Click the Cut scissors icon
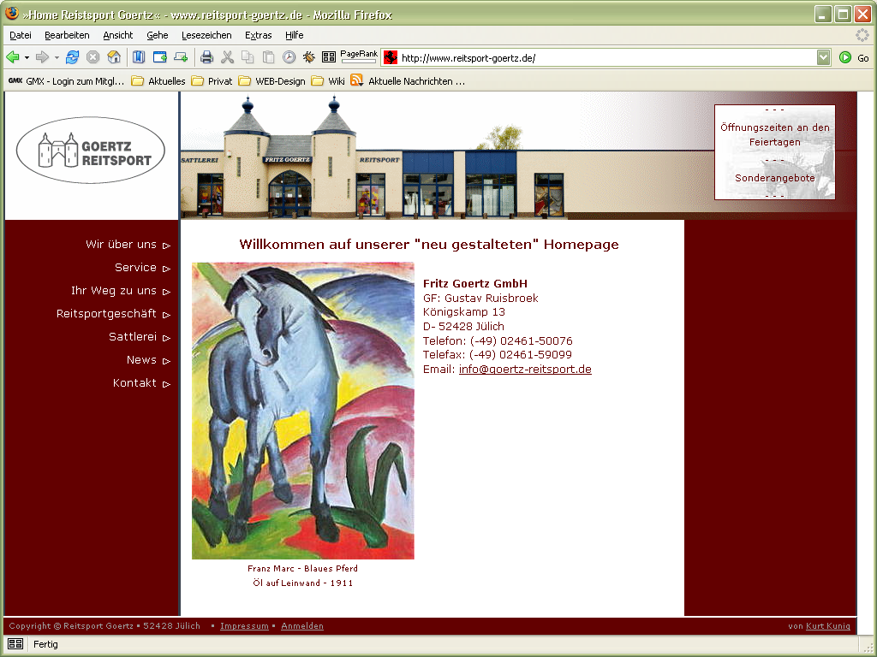 227,57
